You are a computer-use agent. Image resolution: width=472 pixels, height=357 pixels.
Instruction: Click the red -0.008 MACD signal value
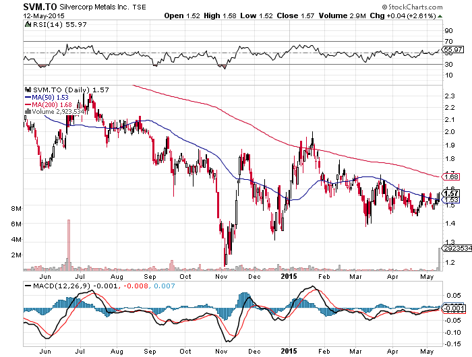(x=136, y=286)
